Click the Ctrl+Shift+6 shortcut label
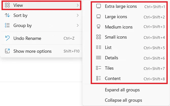Image resolution: width=170 pixels, height=106 pixels. (x=154, y=58)
